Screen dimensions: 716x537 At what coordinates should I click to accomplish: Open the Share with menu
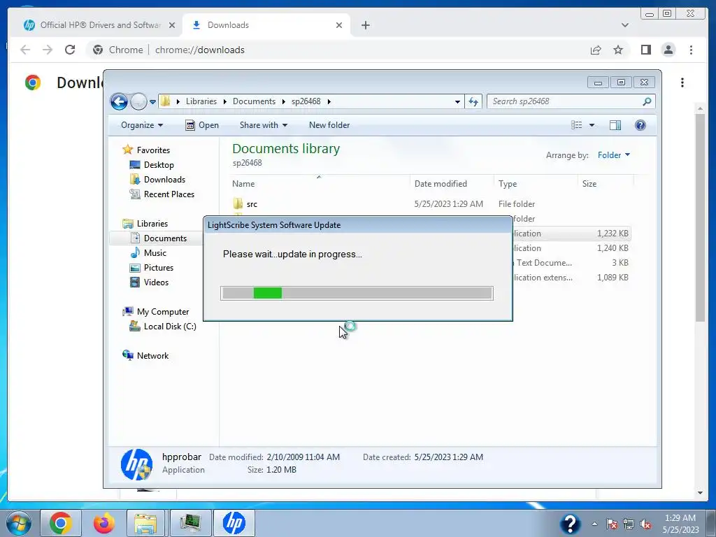tap(264, 125)
